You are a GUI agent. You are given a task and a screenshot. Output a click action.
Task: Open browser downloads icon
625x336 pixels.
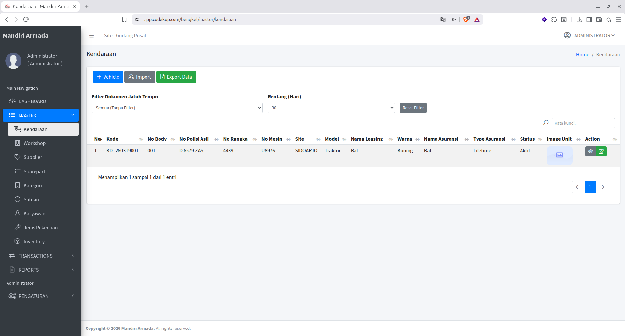tap(579, 20)
